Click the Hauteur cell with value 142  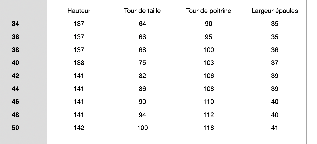point(79,128)
